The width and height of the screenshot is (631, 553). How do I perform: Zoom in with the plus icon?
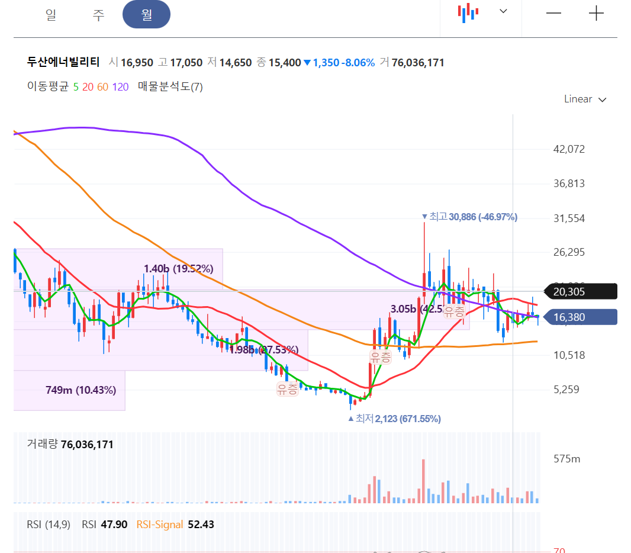(x=596, y=13)
